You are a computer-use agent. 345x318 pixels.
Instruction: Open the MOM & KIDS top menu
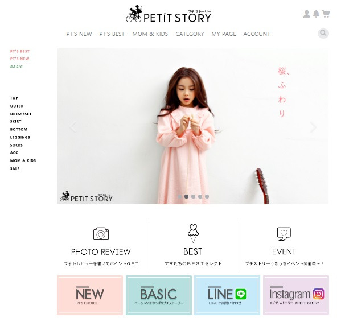pos(150,34)
